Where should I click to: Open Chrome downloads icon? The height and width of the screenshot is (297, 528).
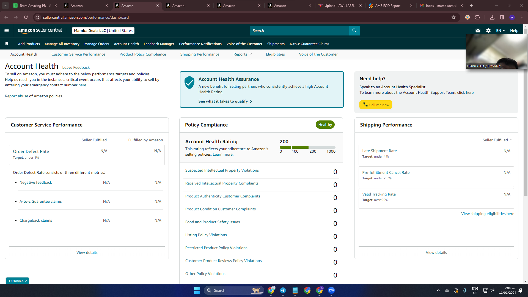coord(492,17)
